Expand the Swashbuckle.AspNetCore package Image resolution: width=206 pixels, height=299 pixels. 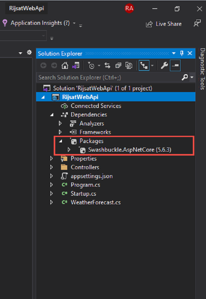click(69, 150)
